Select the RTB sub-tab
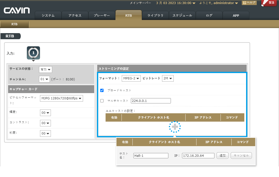This screenshot has height=177, width=279. [14, 24]
